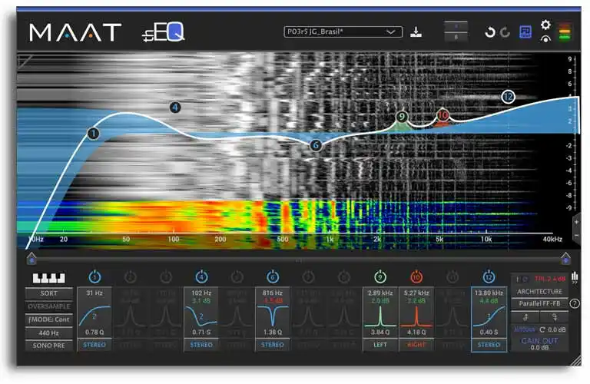Click the 0.78 Q value
This screenshot has height=384, width=590.
tap(94, 332)
